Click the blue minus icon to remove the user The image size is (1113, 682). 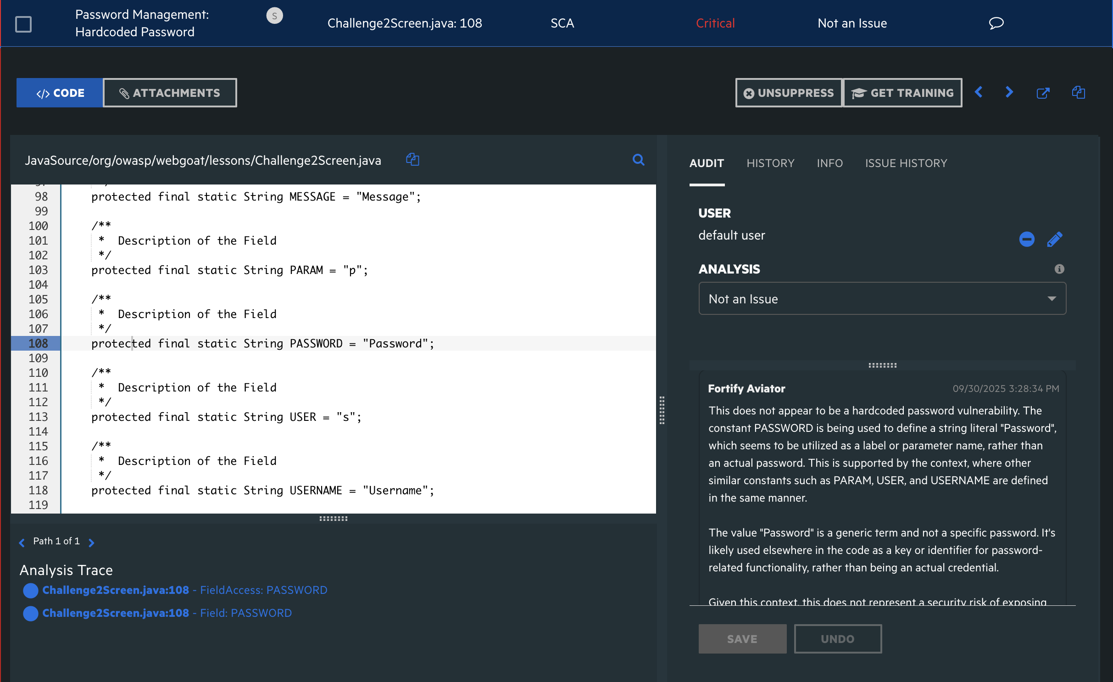(x=1027, y=239)
